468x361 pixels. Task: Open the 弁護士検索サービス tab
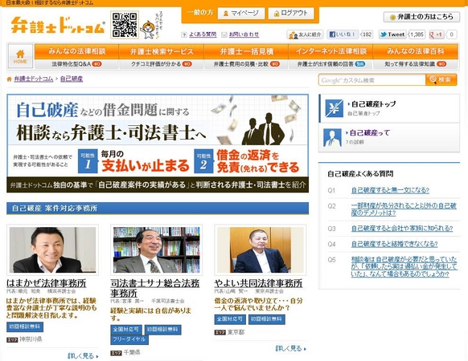click(162, 51)
